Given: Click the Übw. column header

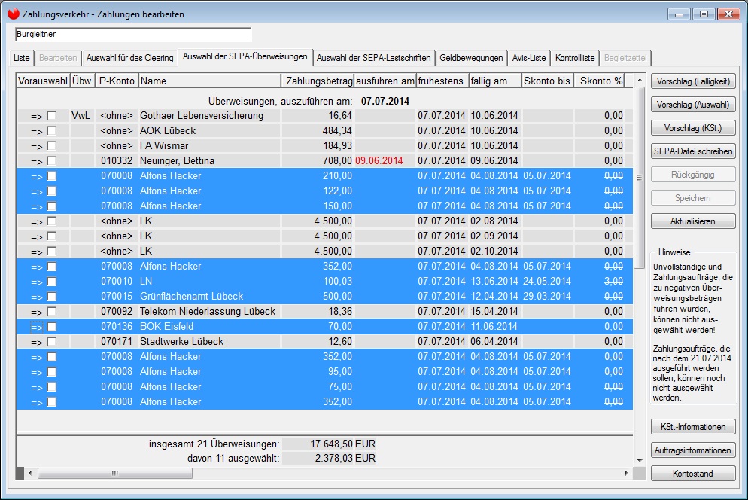Looking at the screenshot, I should 83,81.
